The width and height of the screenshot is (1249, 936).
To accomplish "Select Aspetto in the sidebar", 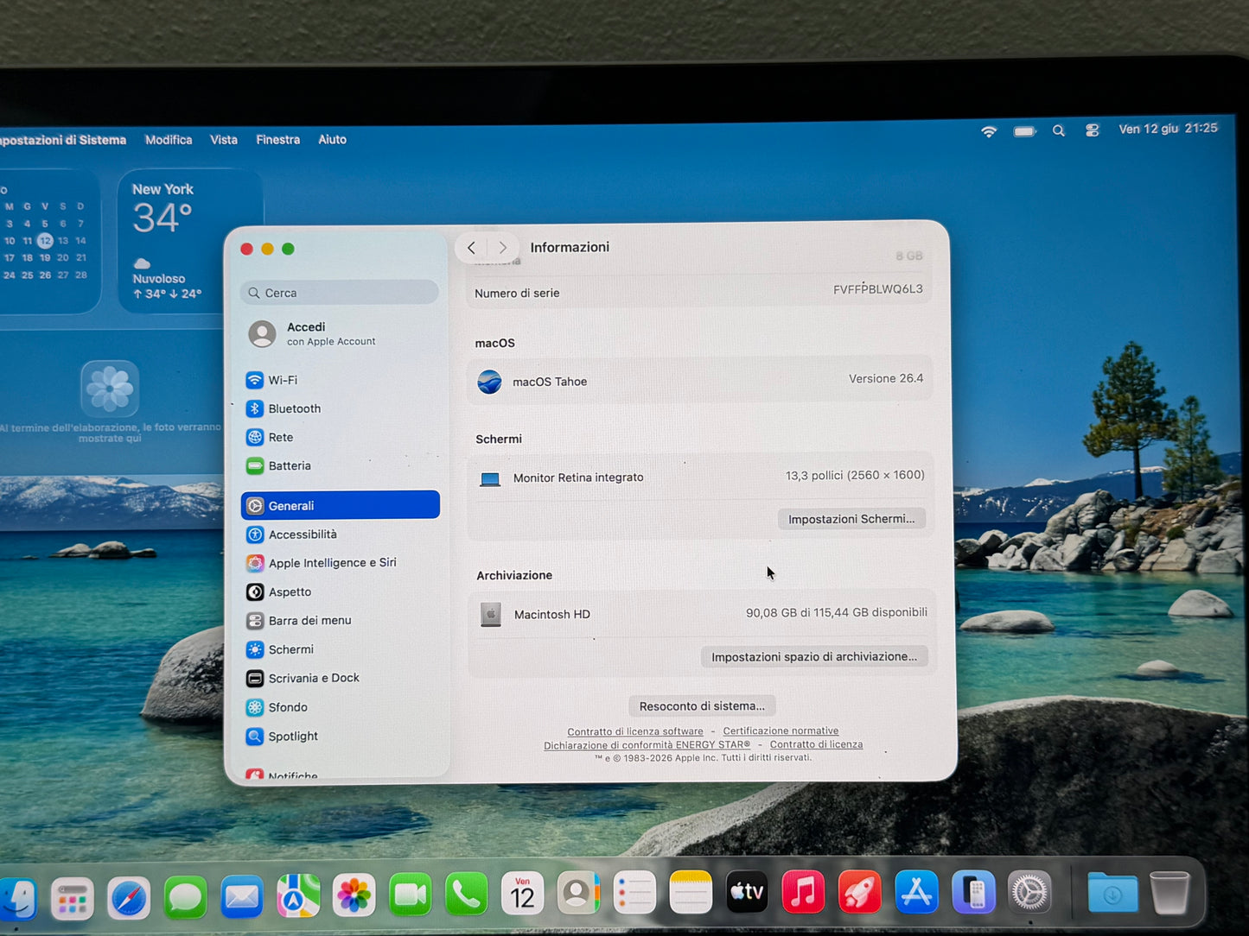I will [x=340, y=591].
